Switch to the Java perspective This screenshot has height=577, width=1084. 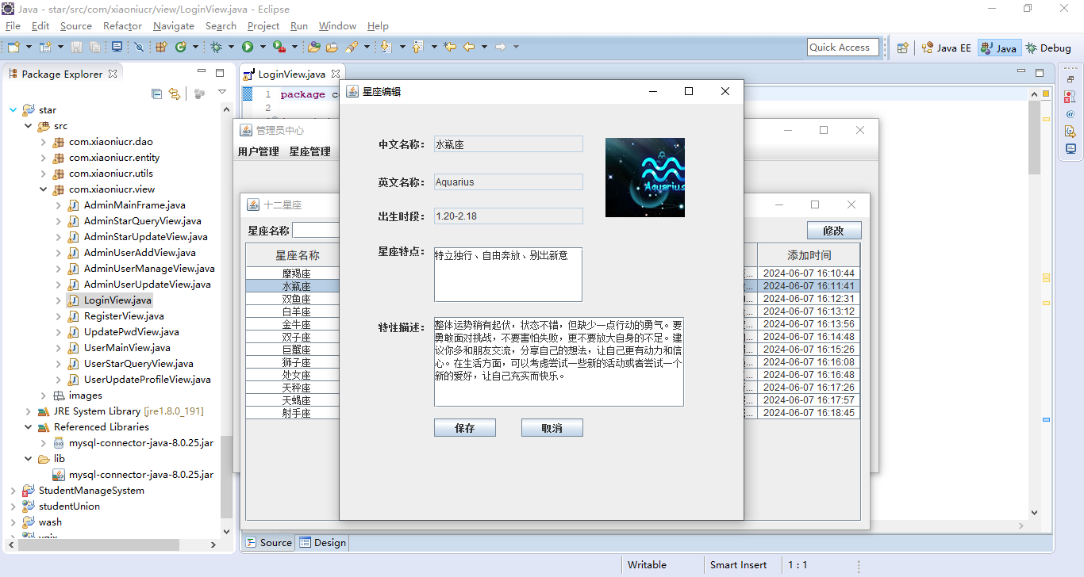point(998,48)
